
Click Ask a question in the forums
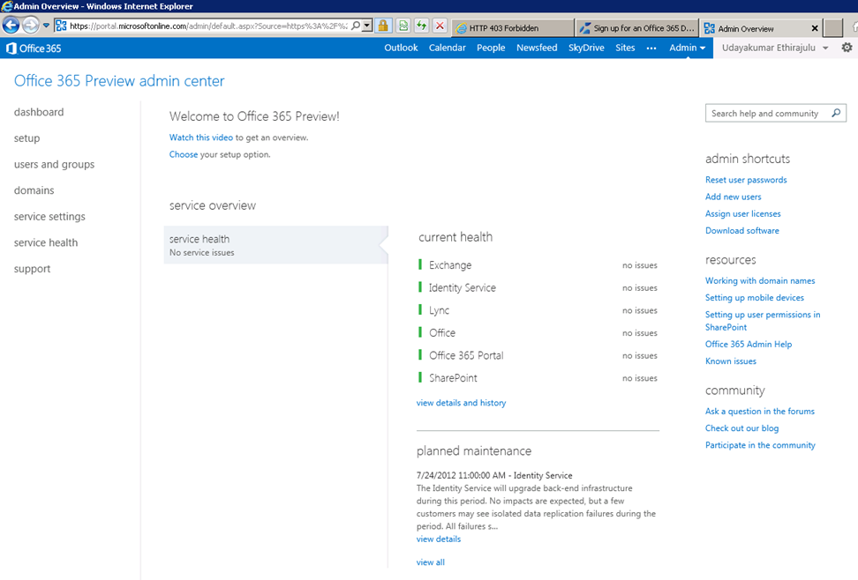[760, 412]
